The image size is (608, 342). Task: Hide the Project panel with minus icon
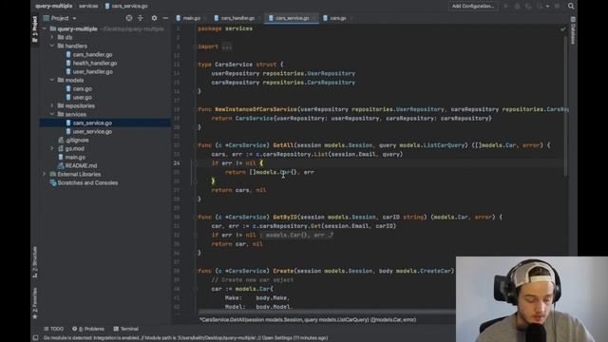(x=165, y=18)
